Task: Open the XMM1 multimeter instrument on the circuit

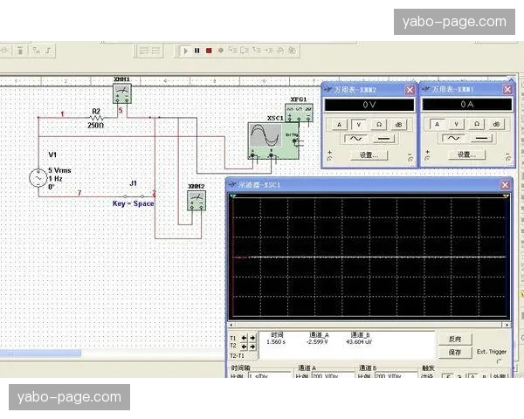Action: pos(122,92)
